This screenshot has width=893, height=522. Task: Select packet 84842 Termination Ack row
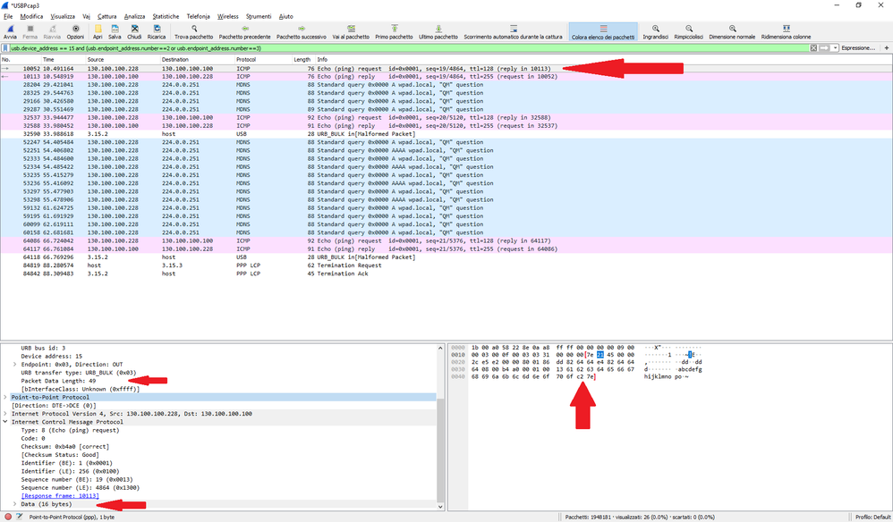(446, 274)
